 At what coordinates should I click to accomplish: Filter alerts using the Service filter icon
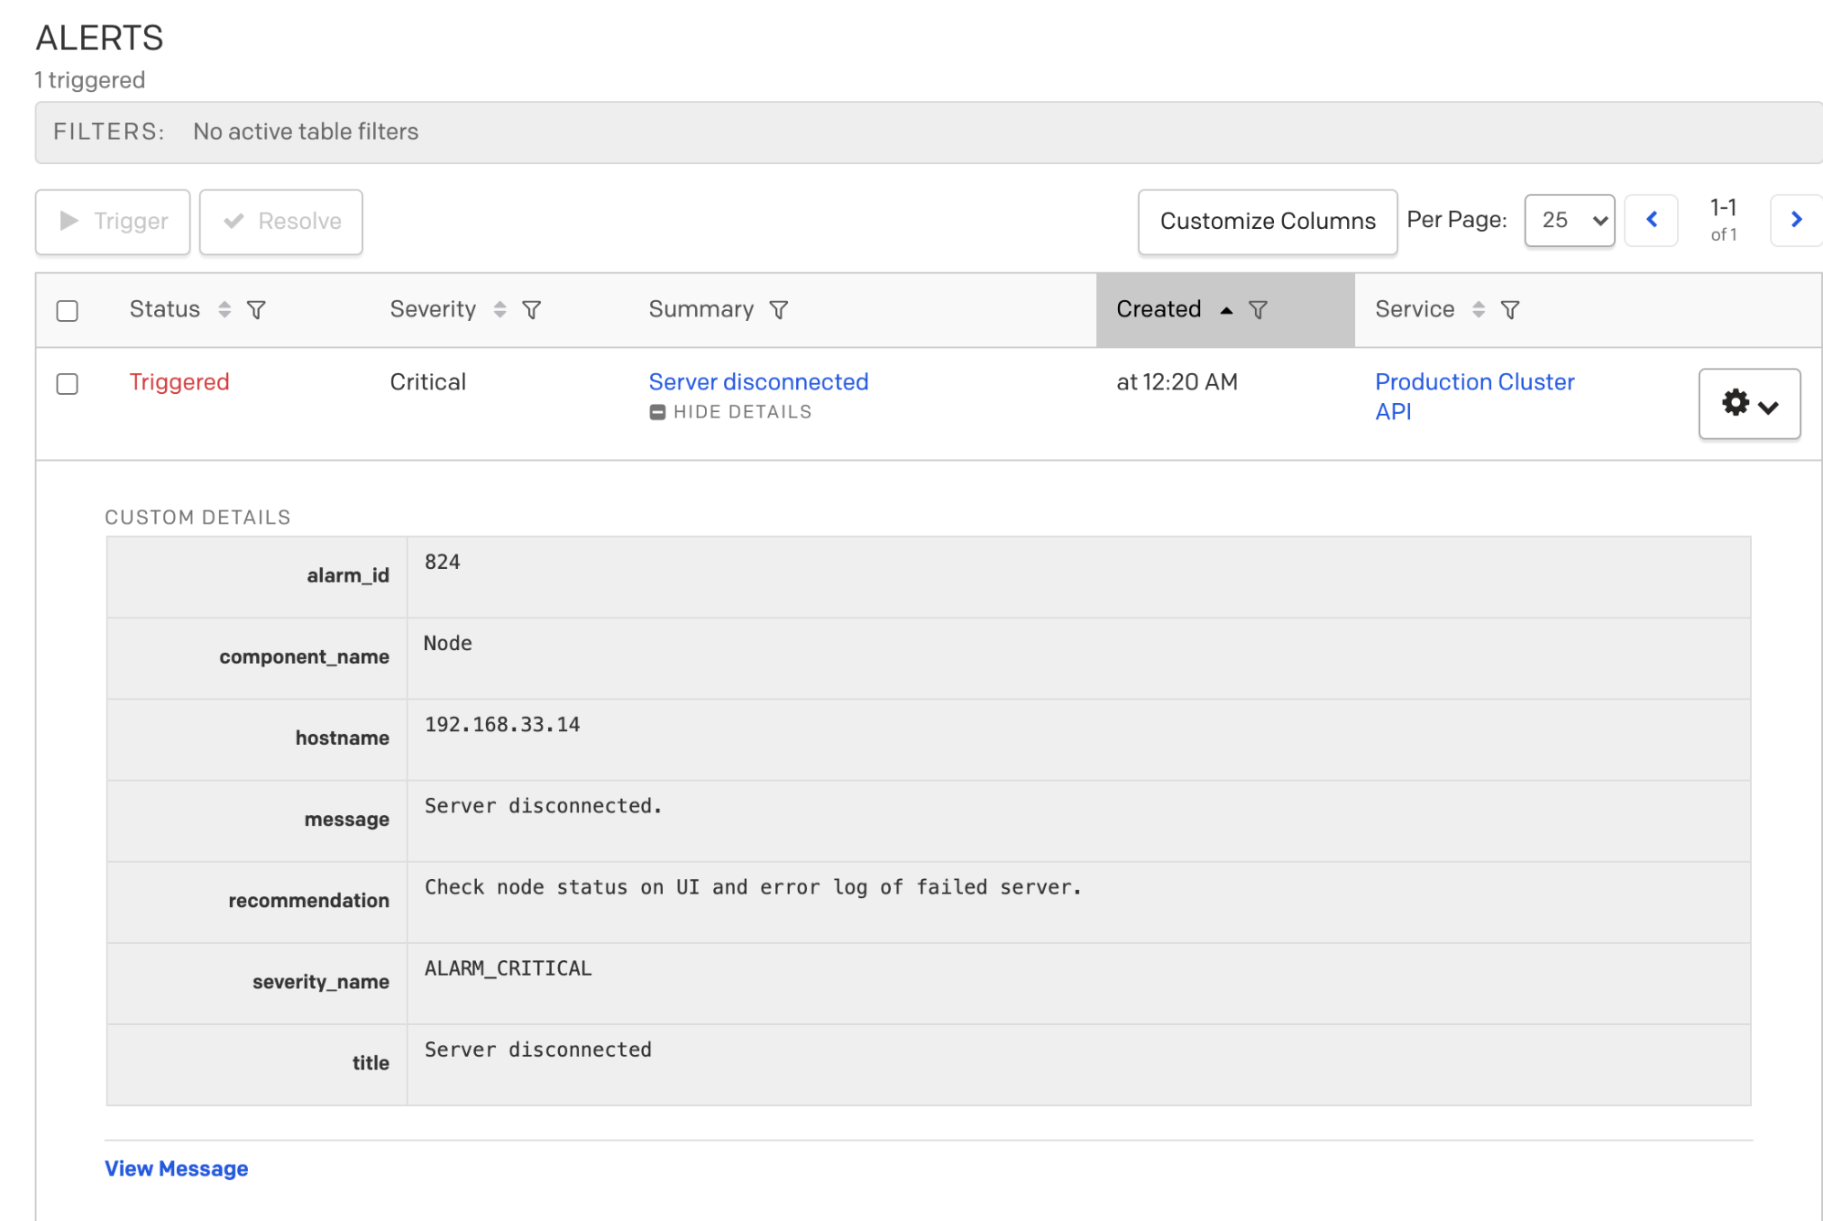[x=1512, y=310]
